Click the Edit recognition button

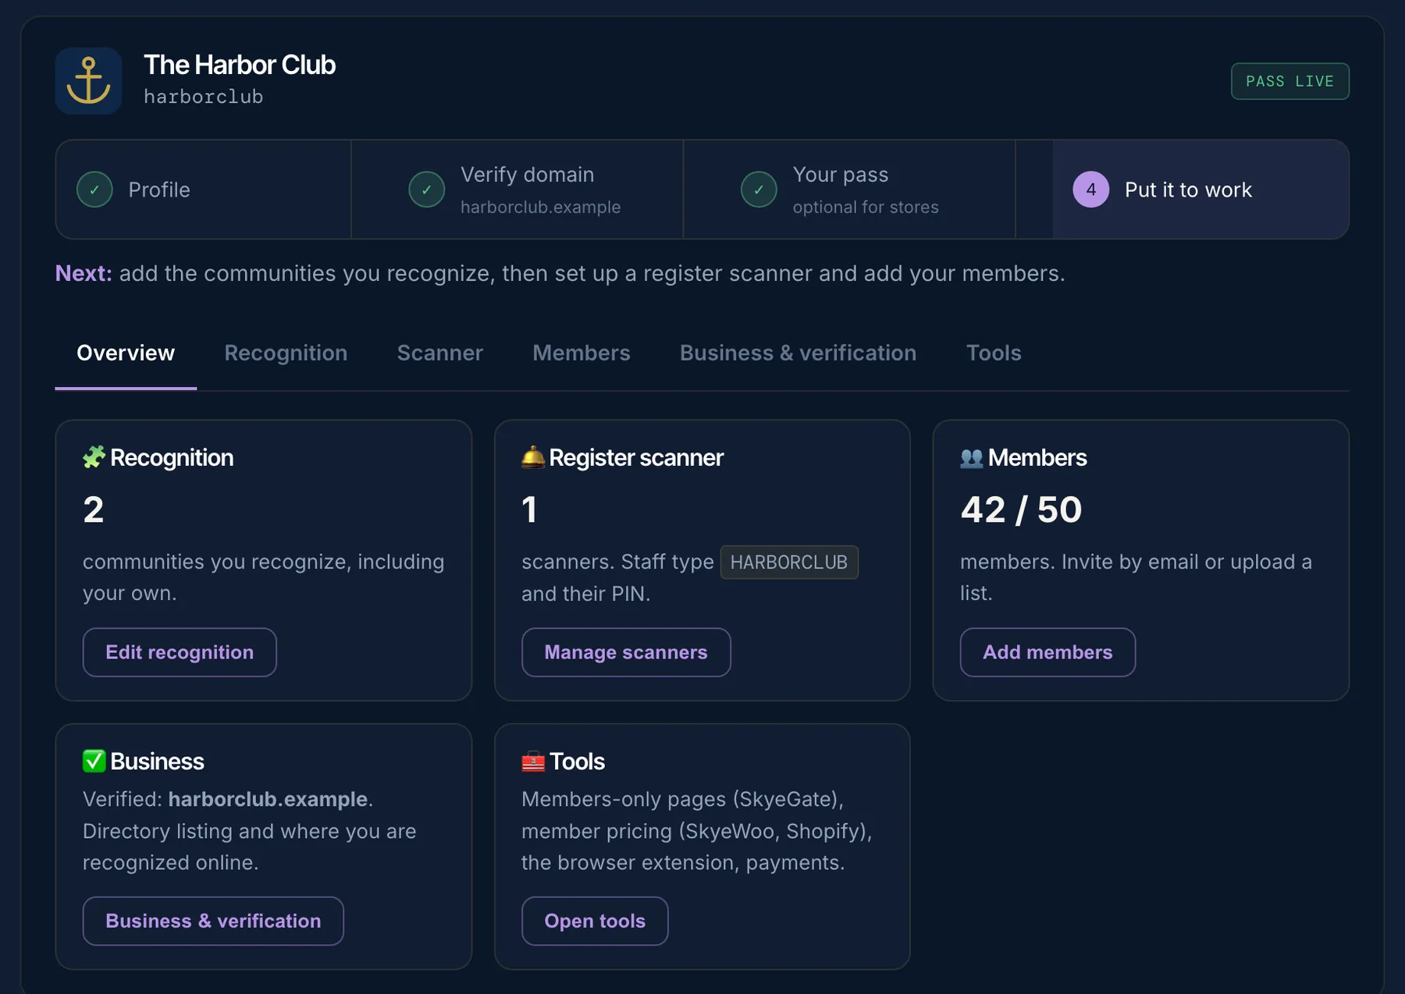click(180, 652)
